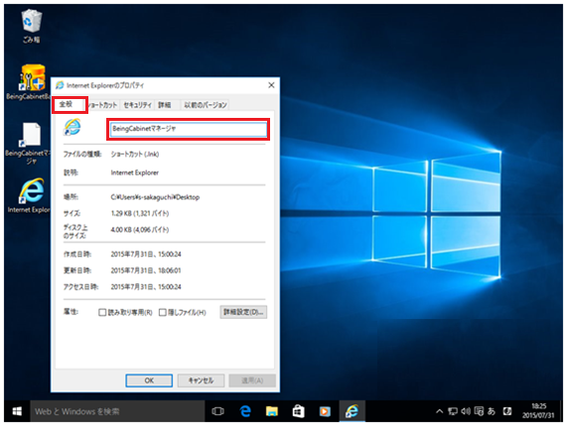The image size is (567, 427).
Task: Click the size value 1.29 KB
Action: [x=140, y=214]
